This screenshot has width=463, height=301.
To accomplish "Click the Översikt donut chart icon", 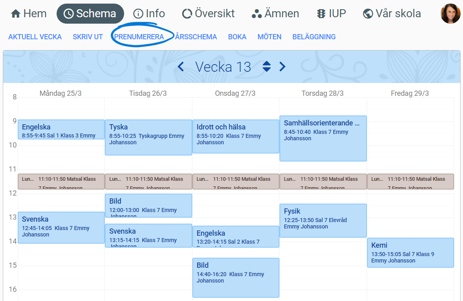I will [187, 14].
